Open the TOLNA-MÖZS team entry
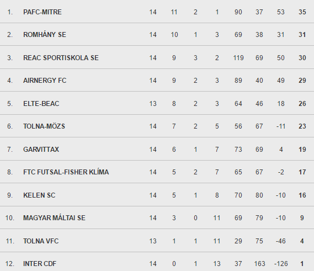This screenshot has width=314, height=271. (x=44, y=126)
